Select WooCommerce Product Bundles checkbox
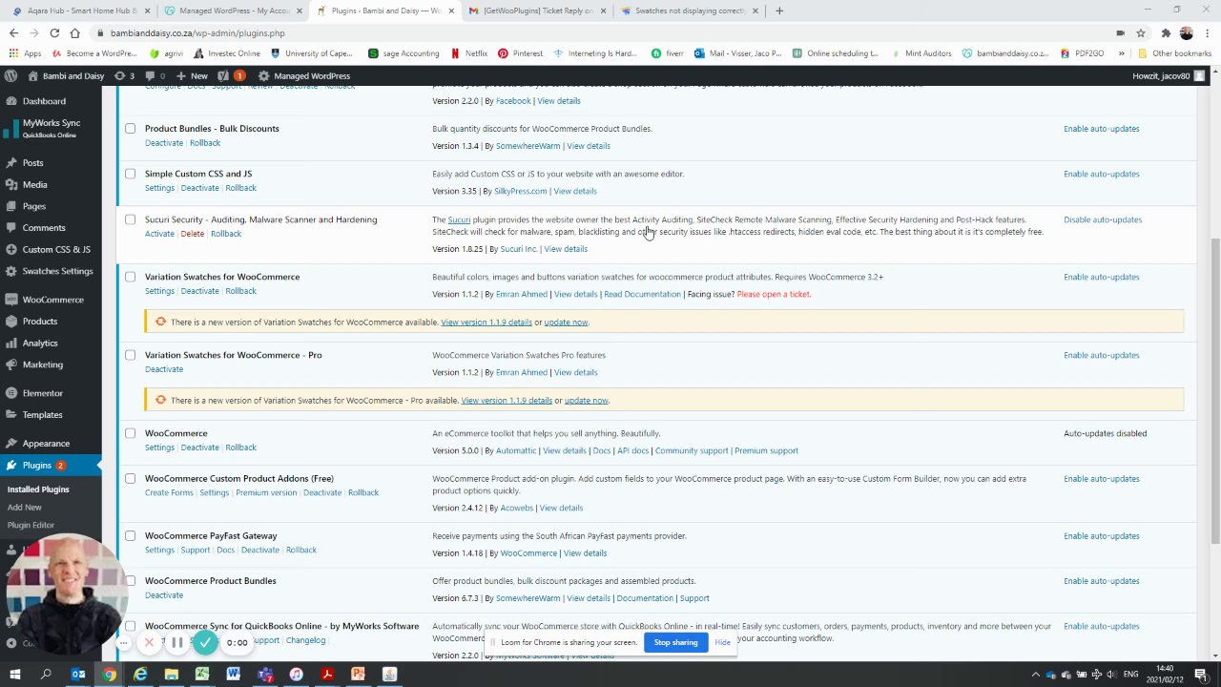Viewport: 1221px width, 687px height. [x=131, y=581]
